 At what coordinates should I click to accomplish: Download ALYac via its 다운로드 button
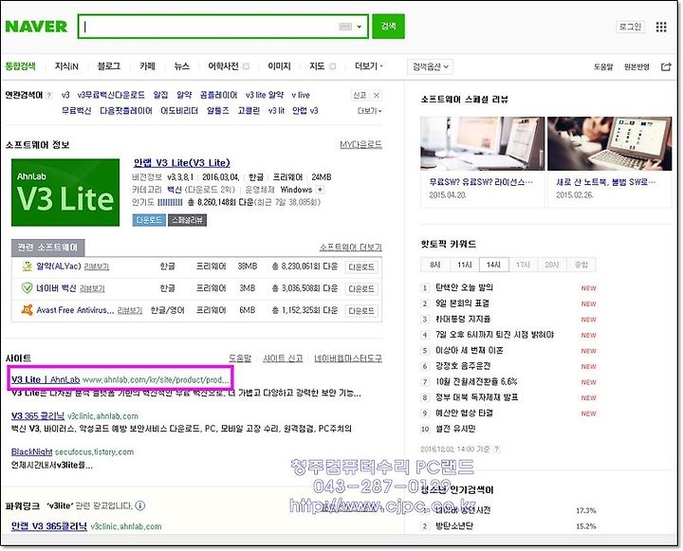coord(361,267)
